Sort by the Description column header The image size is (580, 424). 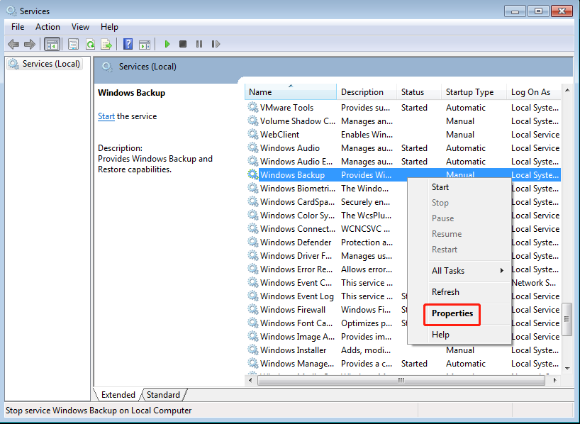(367, 92)
